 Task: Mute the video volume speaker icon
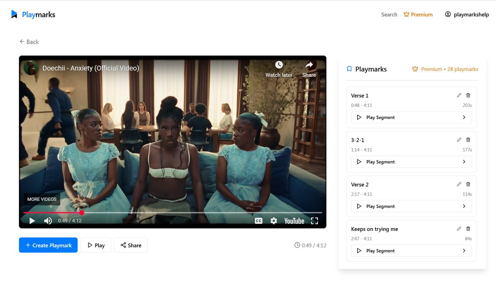click(x=48, y=221)
